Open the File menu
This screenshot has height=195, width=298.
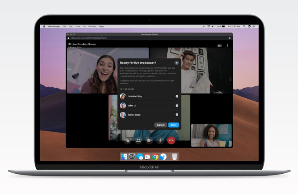[x=64, y=26]
